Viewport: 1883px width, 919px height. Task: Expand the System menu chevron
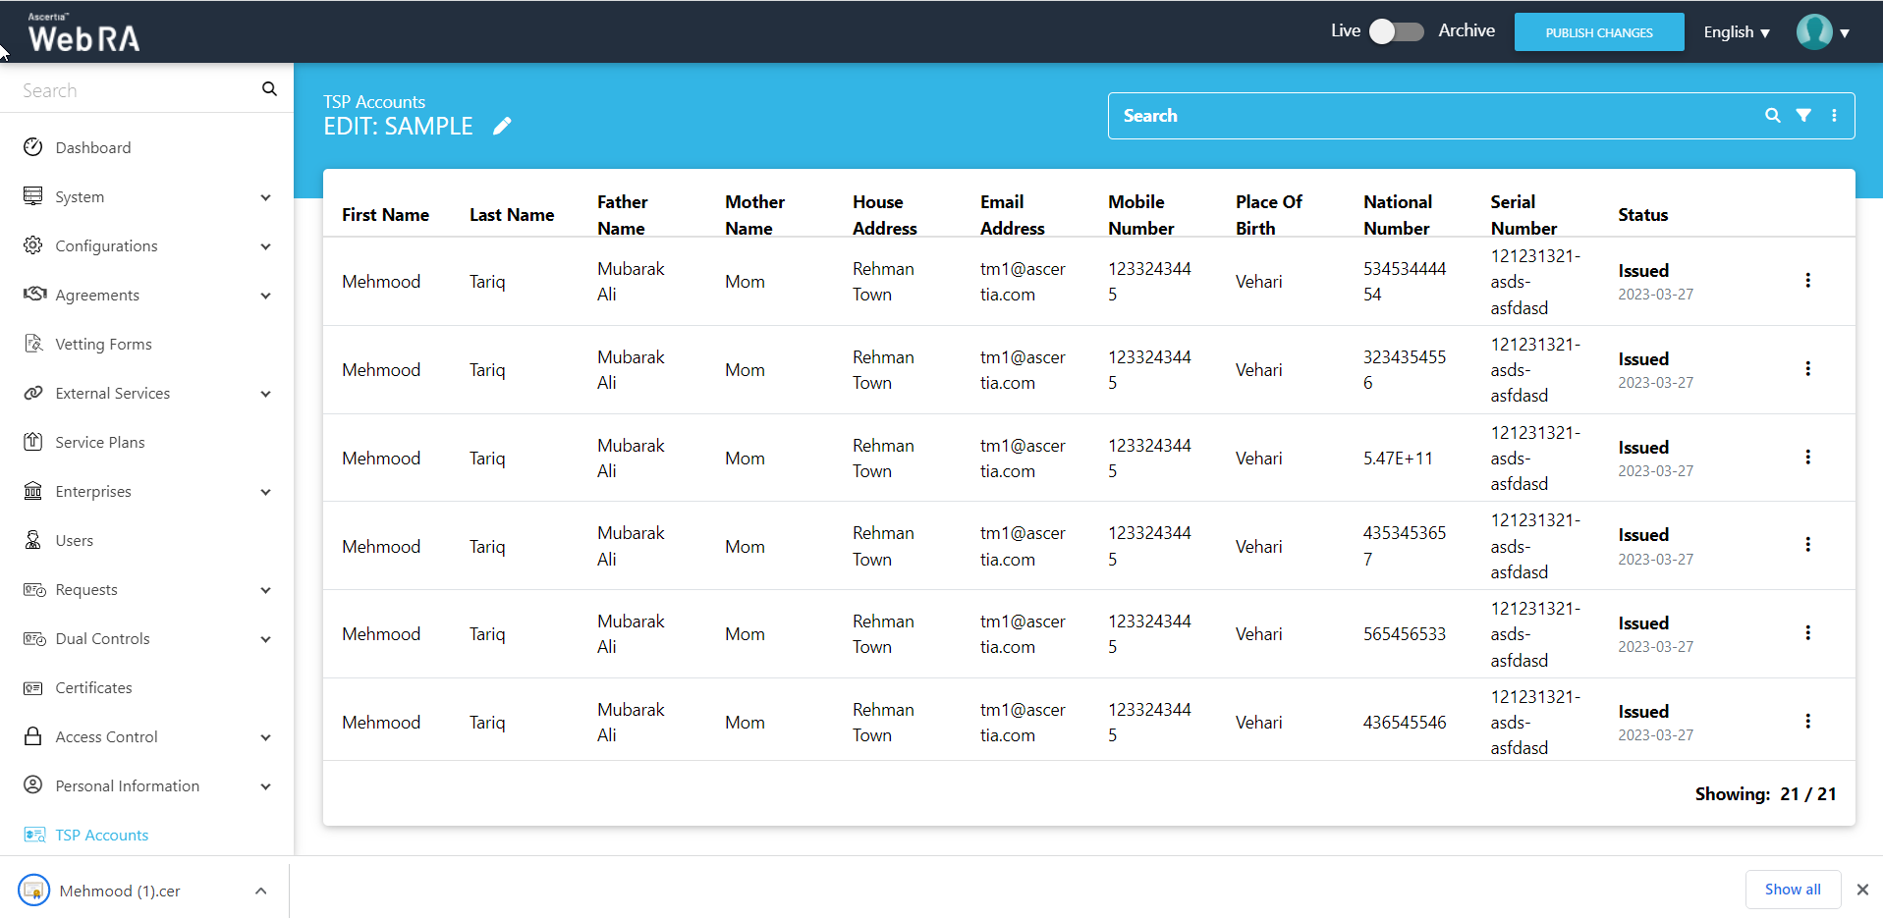265,197
